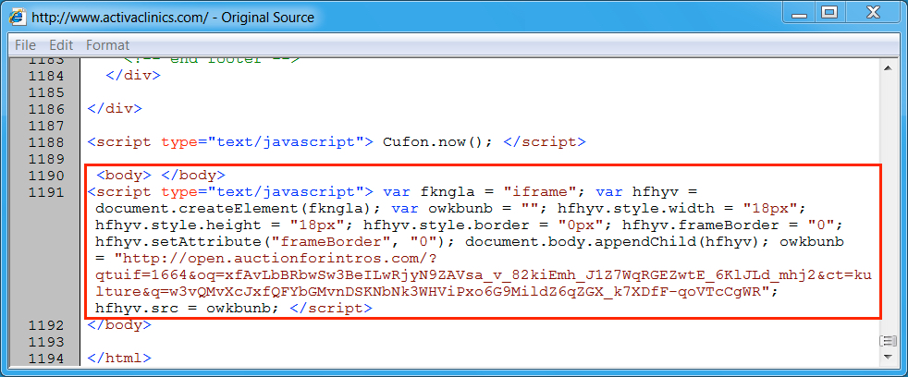The width and height of the screenshot is (908, 377).
Task: Close the Original Source window
Action: pyautogui.click(x=872, y=13)
